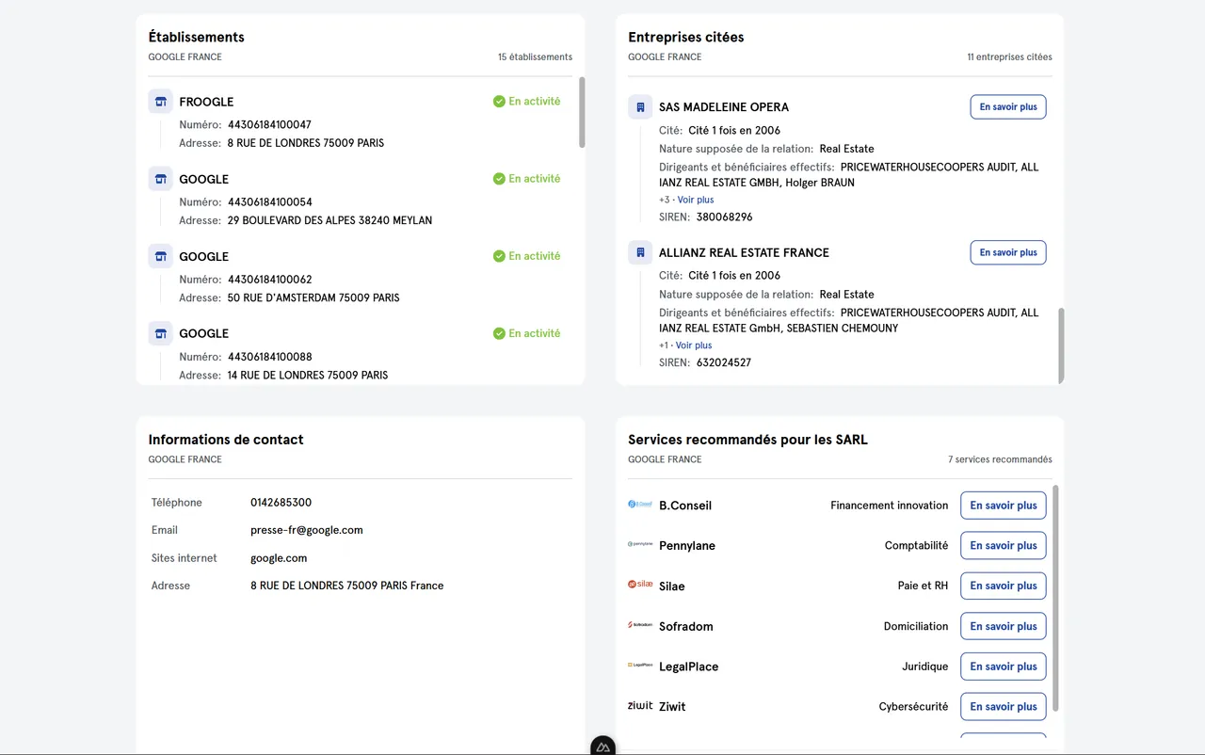
Task: Click the Ziwit logo
Action: [640, 705]
